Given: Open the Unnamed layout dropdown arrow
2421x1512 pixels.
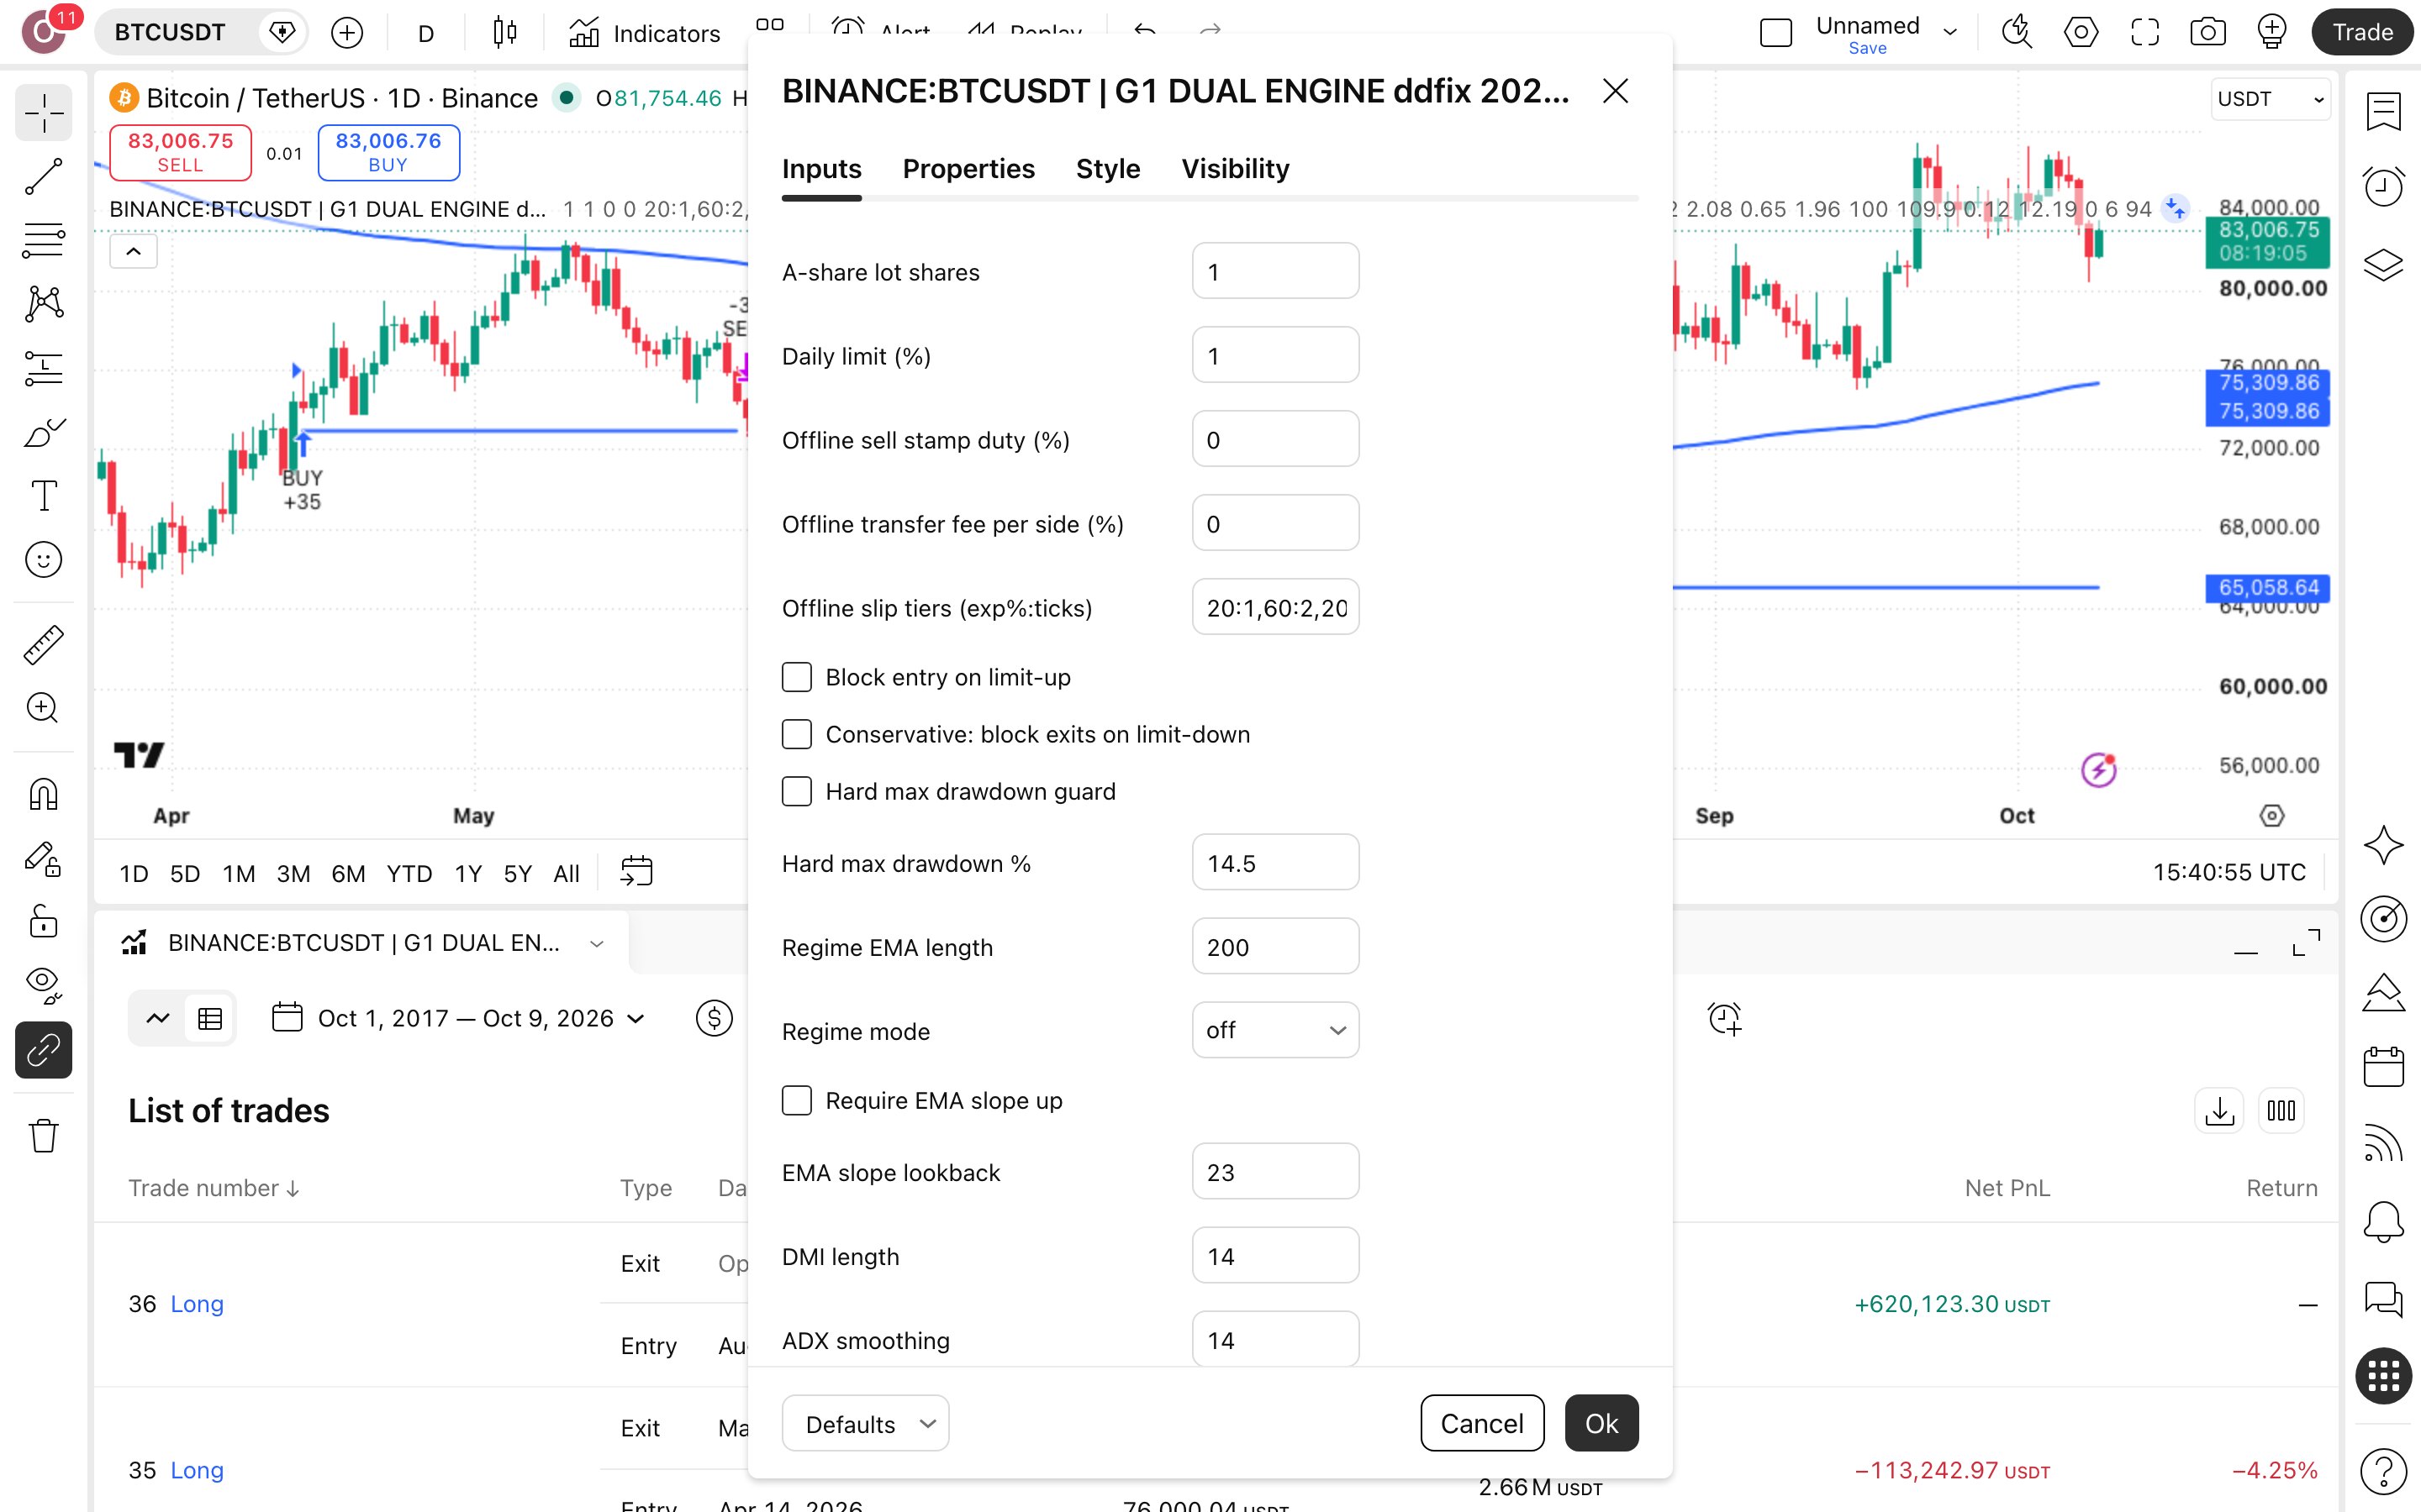Looking at the screenshot, I should click(x=1949, y=32).
